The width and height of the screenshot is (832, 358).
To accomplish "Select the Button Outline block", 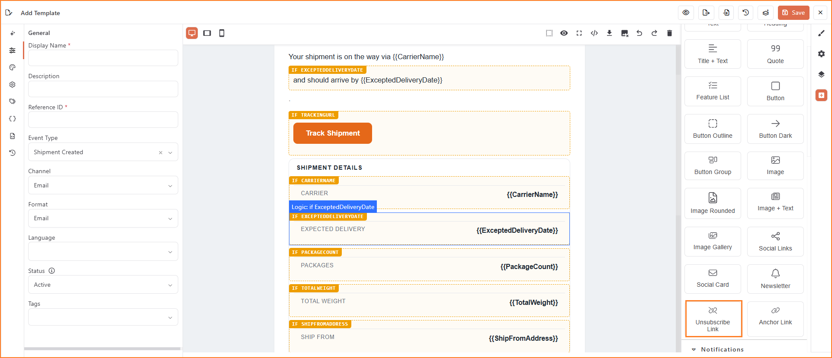I will (x=713, y=129).
